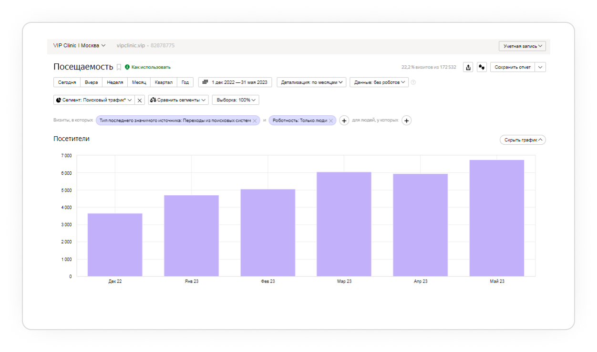Open Данные: без роботов dropdown
597x352 pixels.
(x=379, y=82)
